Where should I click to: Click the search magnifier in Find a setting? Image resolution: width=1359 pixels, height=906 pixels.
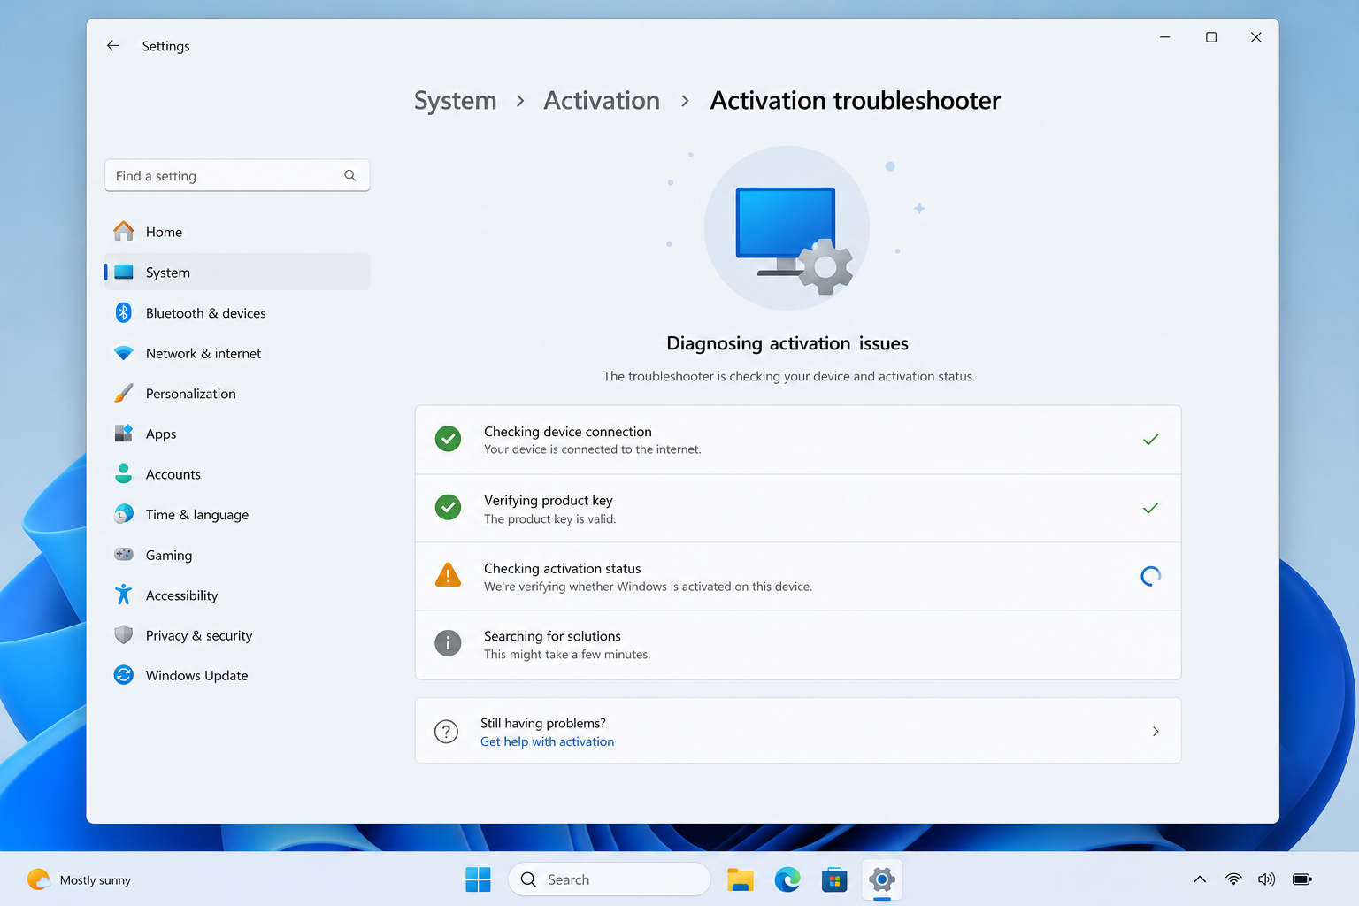click(x=350, y=175)
